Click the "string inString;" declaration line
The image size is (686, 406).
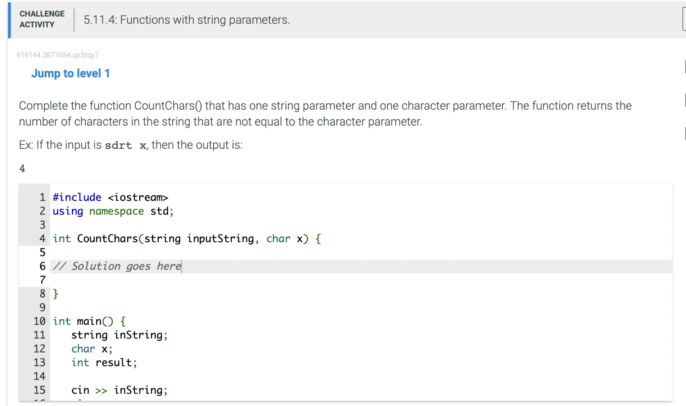click(119, 335)
